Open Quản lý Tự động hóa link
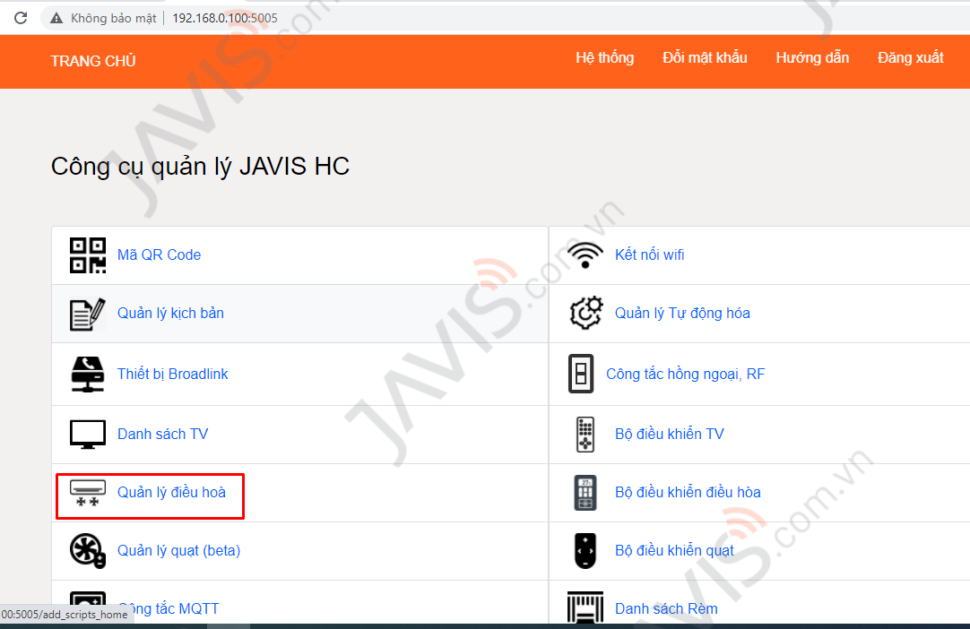The image size is (970, 629). tap(682, 313)
